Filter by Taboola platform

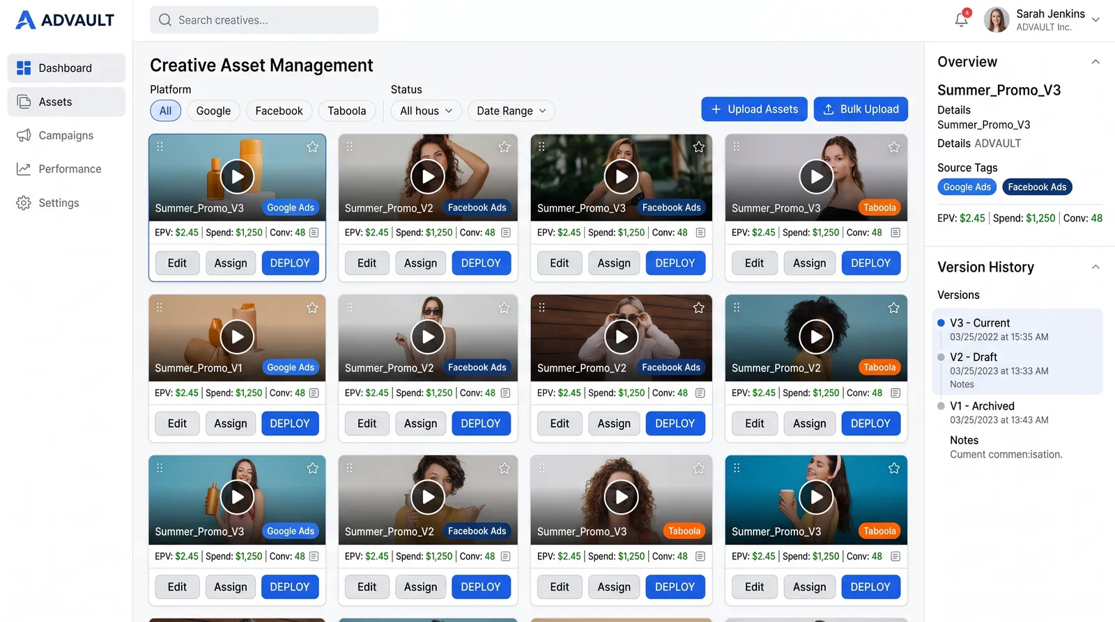pos(346,111)
